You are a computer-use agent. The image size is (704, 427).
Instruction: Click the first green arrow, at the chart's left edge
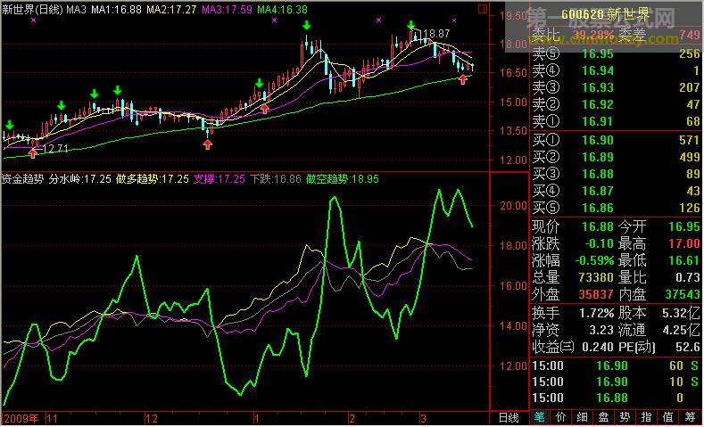10,125
